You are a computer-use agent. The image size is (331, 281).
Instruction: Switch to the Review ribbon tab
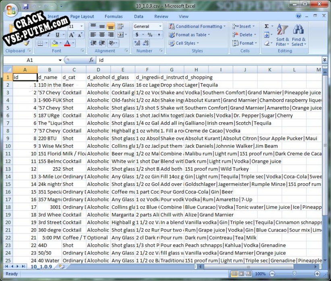point(161,16)
